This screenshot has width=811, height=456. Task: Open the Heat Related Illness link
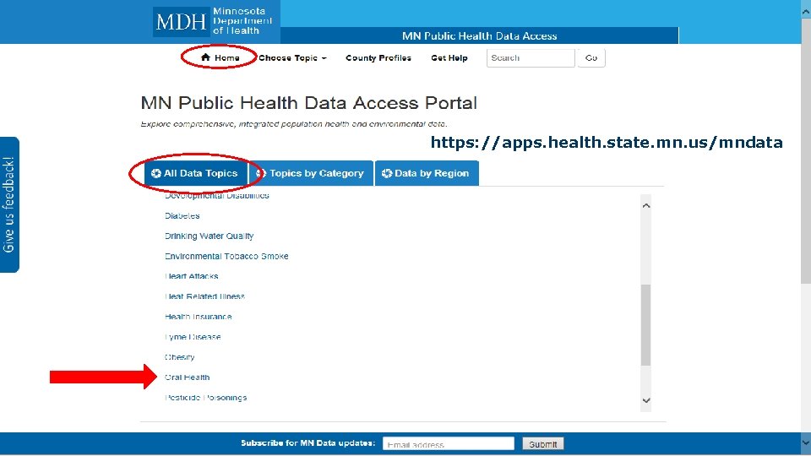[204, 296]
